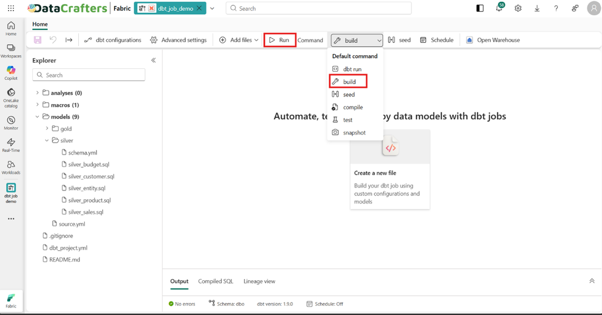Collapse the silver folder
602x315 pixels.
[47, 140]
